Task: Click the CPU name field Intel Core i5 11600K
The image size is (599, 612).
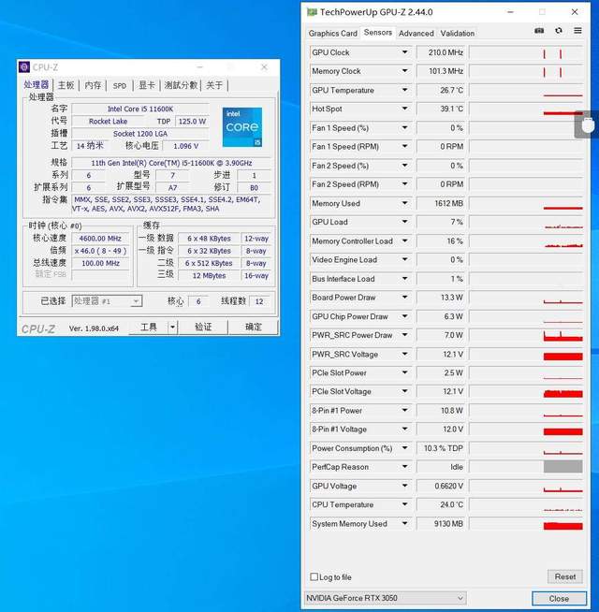Action: [140, 109]
